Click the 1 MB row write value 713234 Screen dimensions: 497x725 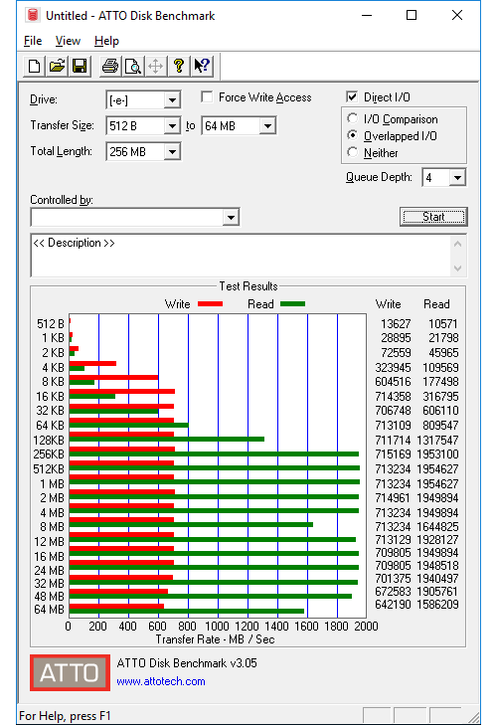coord(393,483)
